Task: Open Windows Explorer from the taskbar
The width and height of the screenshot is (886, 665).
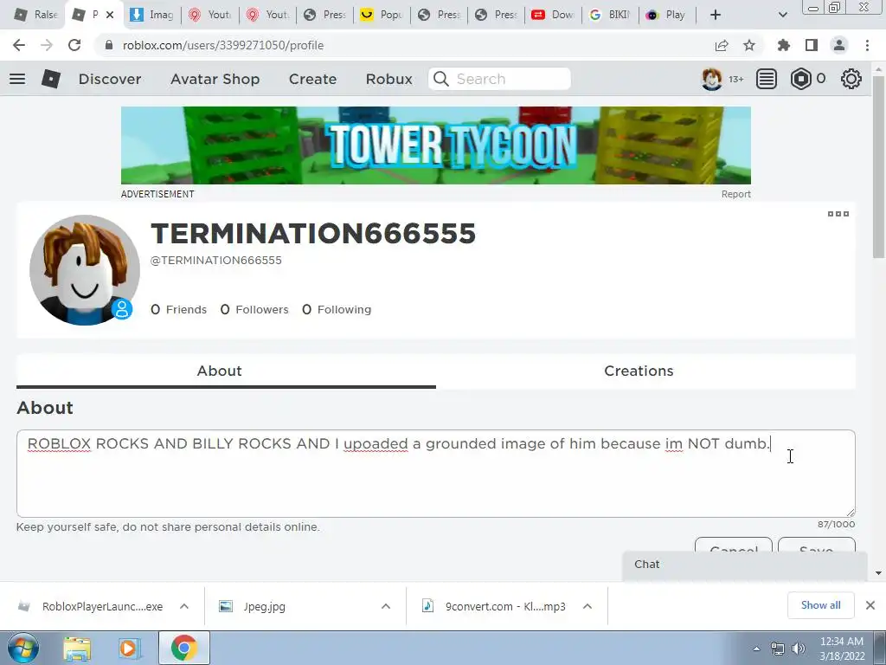Action: [77, 648]
